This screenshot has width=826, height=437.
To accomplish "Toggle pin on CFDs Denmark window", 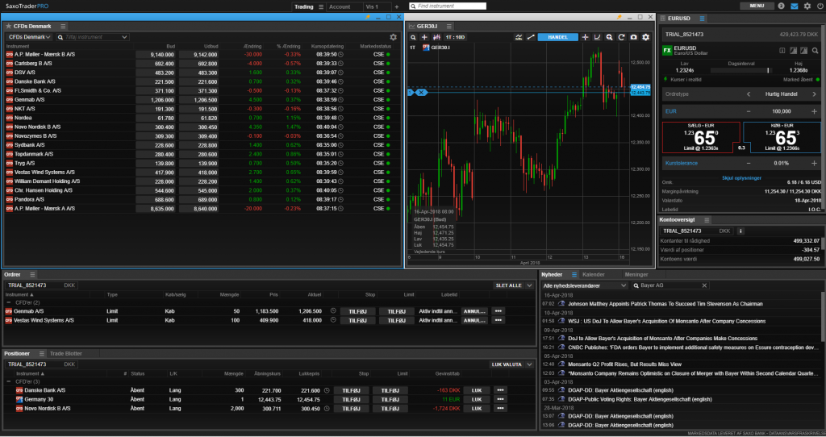I will (368, 18).
